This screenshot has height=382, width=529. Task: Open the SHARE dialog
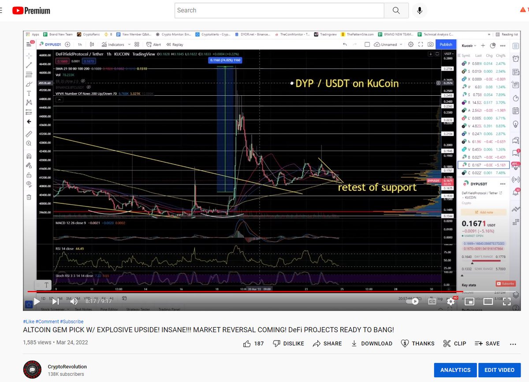click(x=327, y=344)
